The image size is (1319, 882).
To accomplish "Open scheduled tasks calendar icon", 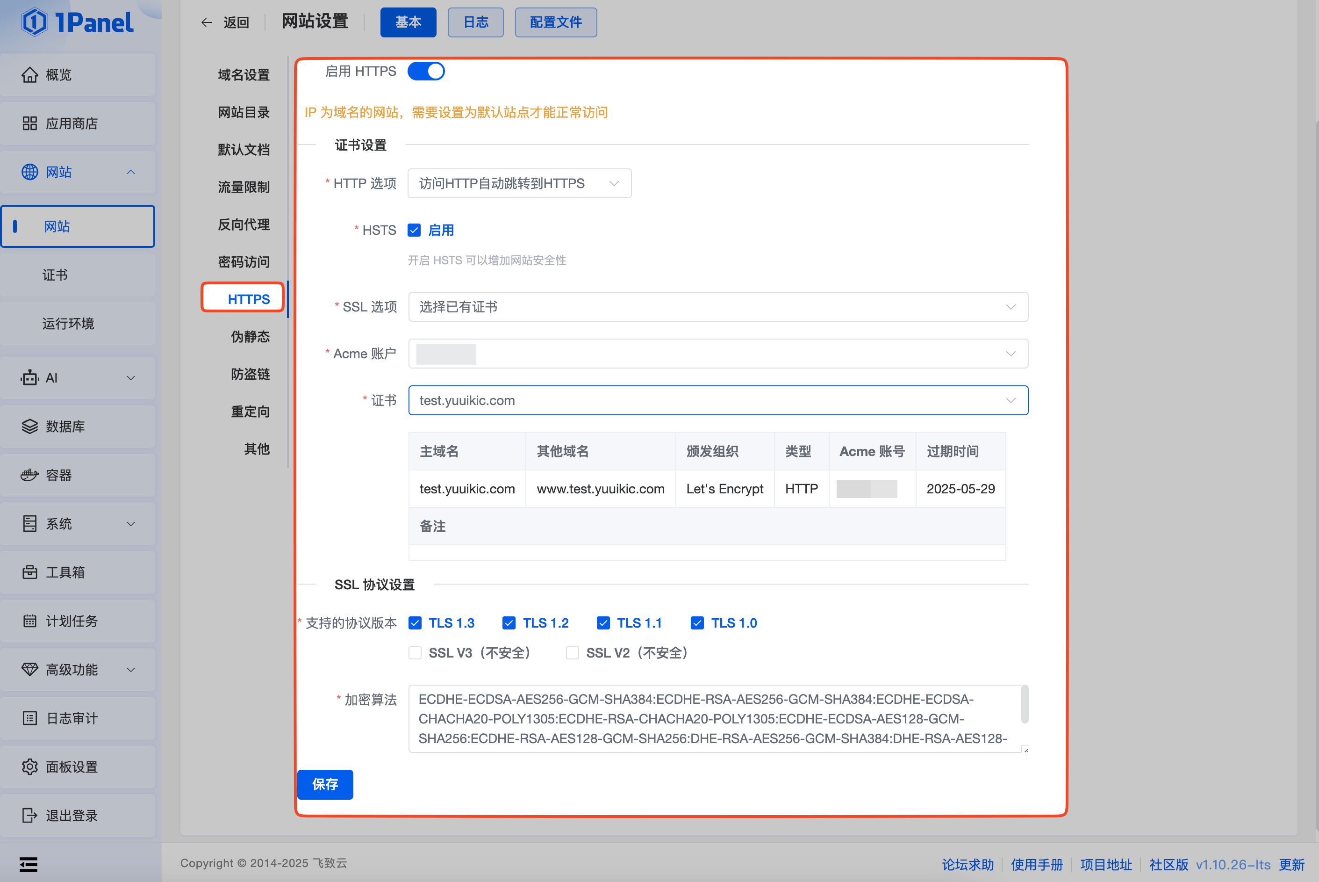I will [30, 621].
